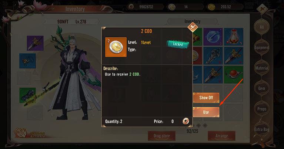Close the 2 COD item popup
The image size is (284, 149).
[x=193, y=27]
